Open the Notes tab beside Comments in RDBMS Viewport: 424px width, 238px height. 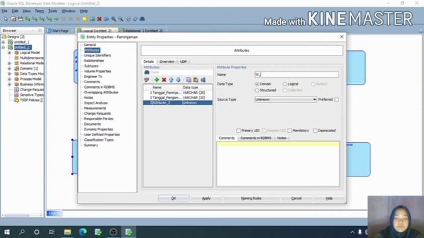click(282, 138)
